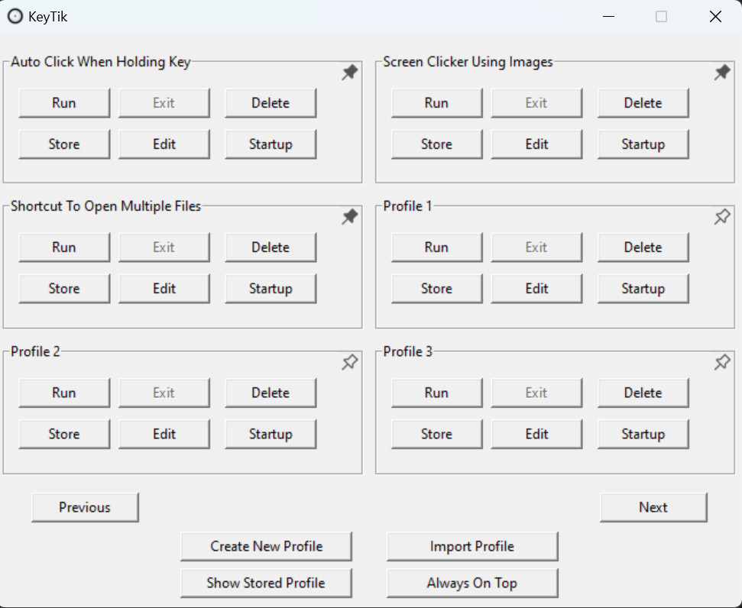
Task: Click Import Profile
Action: [x=472, y=546]
